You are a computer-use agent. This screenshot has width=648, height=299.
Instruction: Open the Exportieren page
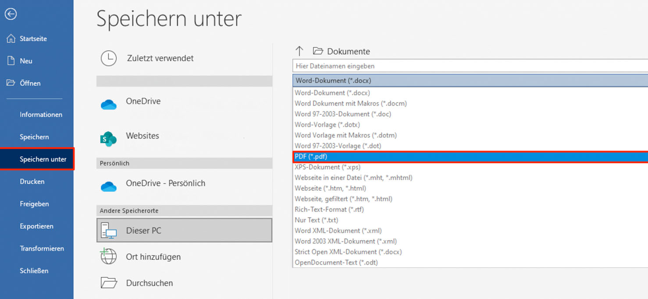pos(36,226)
